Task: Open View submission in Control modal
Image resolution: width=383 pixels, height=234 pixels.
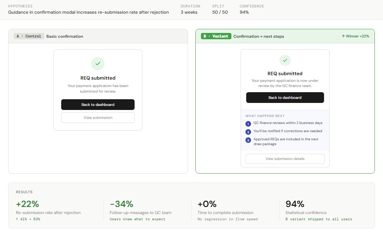Action: 98,118
